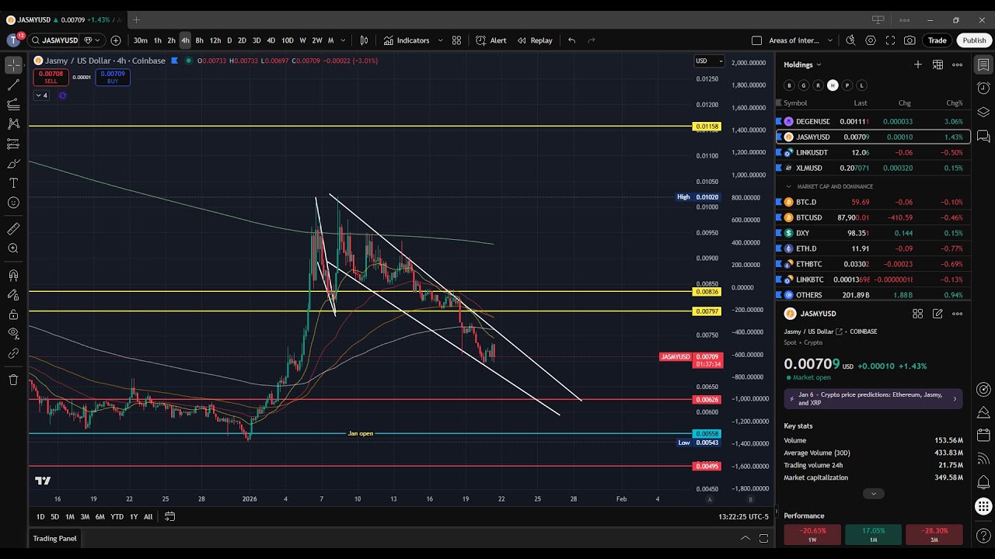Click the Publish button
The width and height of the screenshot is (995, 559).
[974, 40]
